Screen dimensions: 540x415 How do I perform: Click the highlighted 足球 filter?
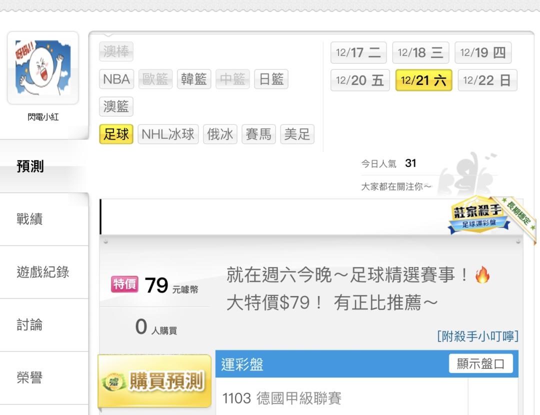(116, 134)
